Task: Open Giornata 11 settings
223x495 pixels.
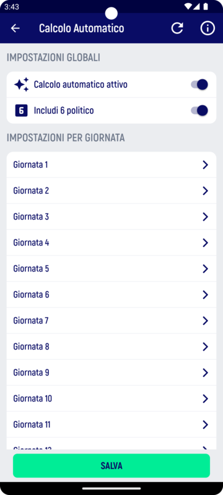Action: point(111,424)
